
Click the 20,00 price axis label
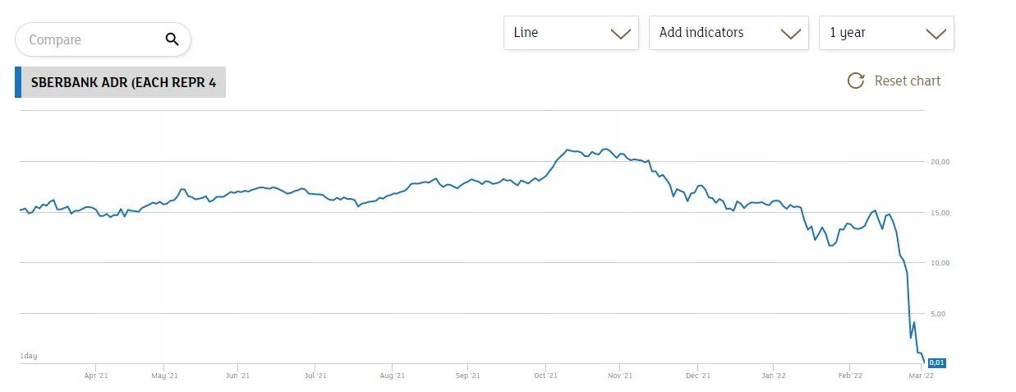coord(940,162)
